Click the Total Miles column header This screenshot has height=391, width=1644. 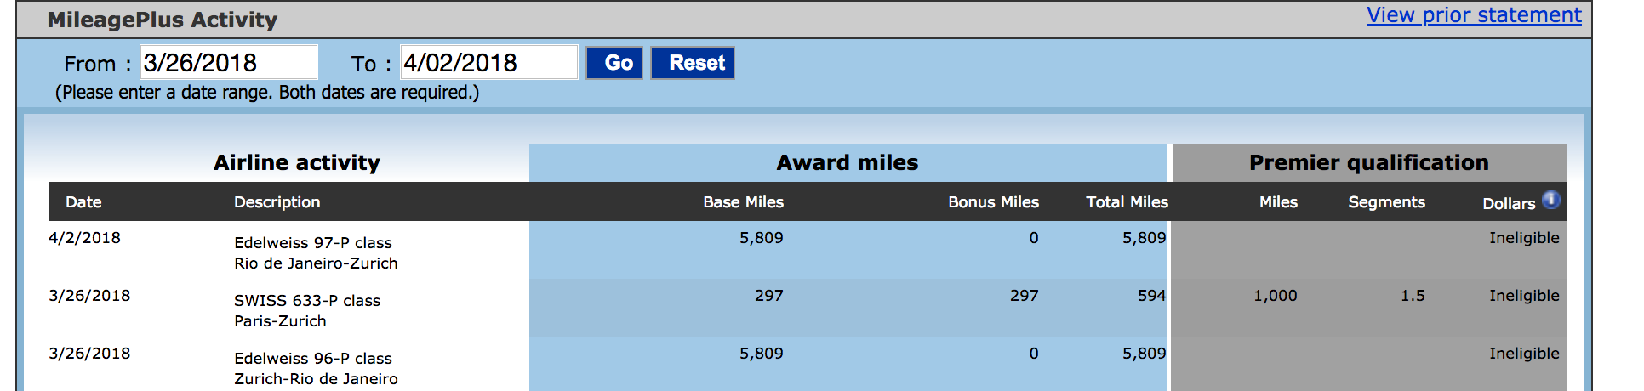[1127, 202]
